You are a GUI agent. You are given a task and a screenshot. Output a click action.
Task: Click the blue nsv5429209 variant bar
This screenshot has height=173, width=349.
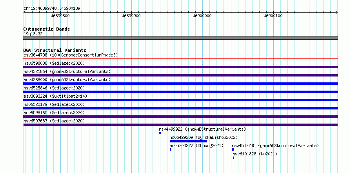tap(188, 141)
